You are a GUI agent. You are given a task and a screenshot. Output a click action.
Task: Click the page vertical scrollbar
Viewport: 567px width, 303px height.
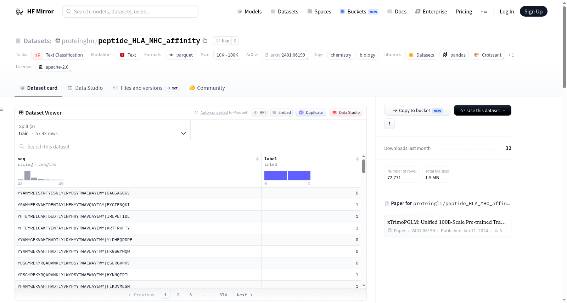(564, 47)
